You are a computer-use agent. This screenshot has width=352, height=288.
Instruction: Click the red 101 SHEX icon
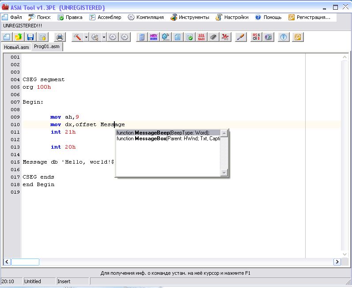(201, 37)
